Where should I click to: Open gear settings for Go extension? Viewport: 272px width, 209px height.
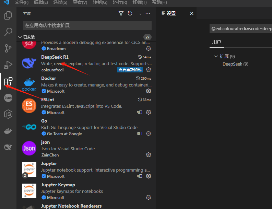click(149, 133)
